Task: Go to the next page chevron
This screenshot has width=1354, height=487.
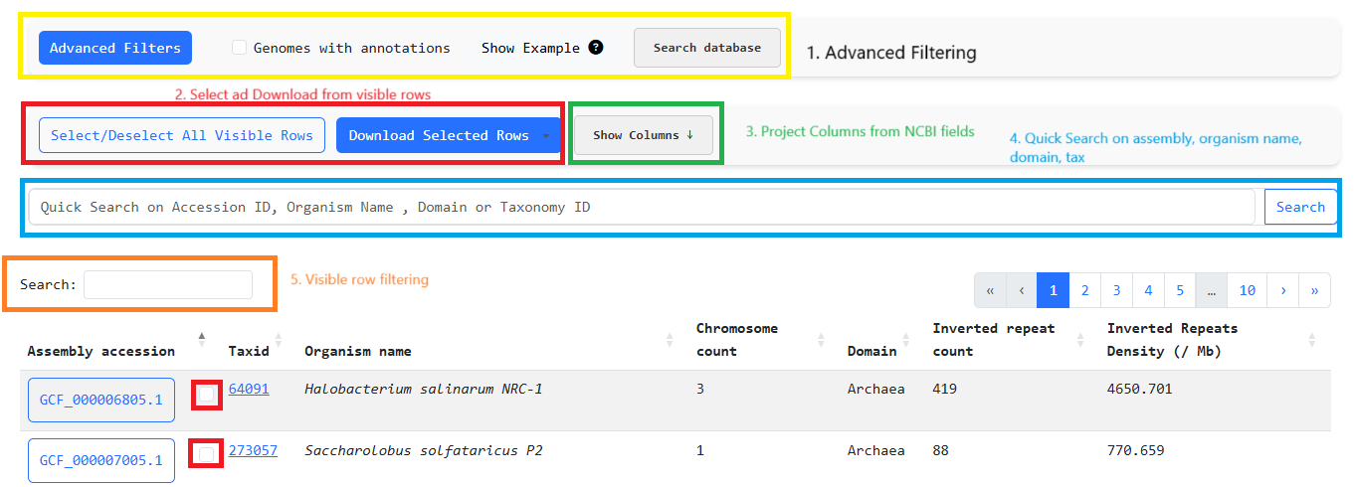Action: 1283,290
